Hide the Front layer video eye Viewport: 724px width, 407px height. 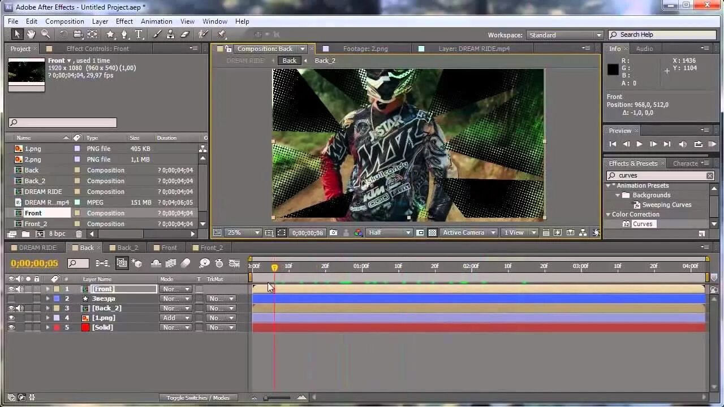click(x=11, y=289)
